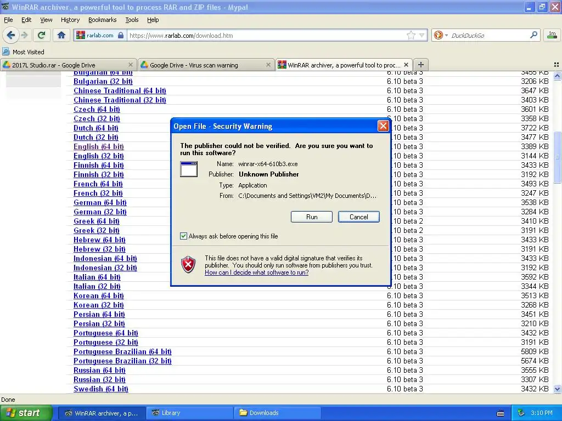562x421 pixels.
Task: Switch to Google Drive - Virus scan warning tab
Action: tap(206, 65)
